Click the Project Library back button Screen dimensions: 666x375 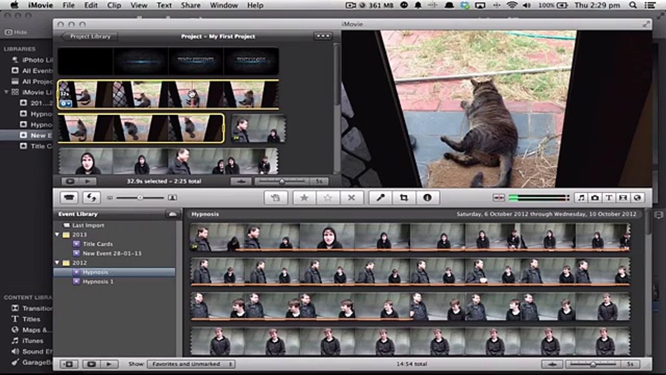[89, 36]
